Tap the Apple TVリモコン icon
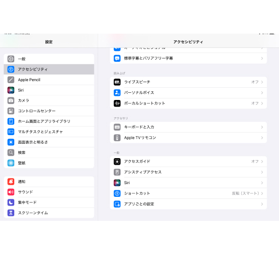This screenshot has width=279, height=255. [x=117, y=138]
